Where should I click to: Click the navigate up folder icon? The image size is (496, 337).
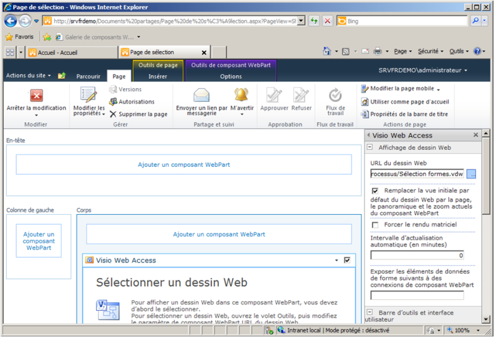(x=61, y=76)
